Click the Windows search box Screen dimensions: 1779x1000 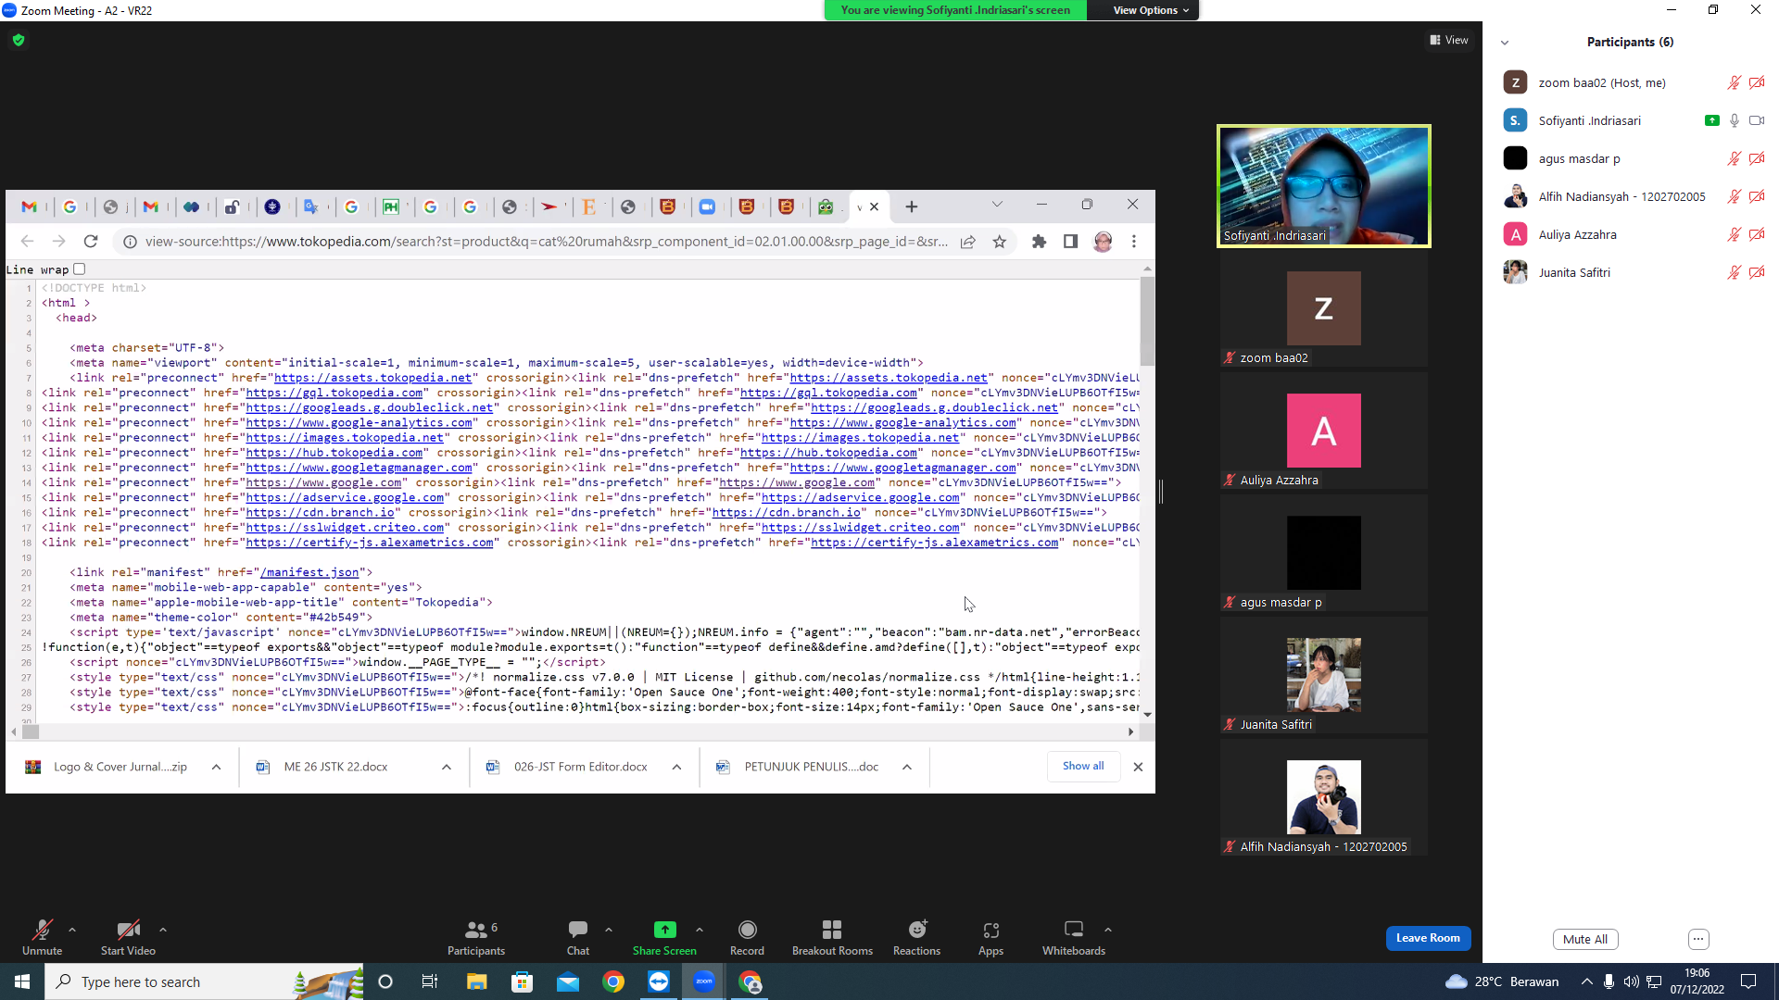204,981
